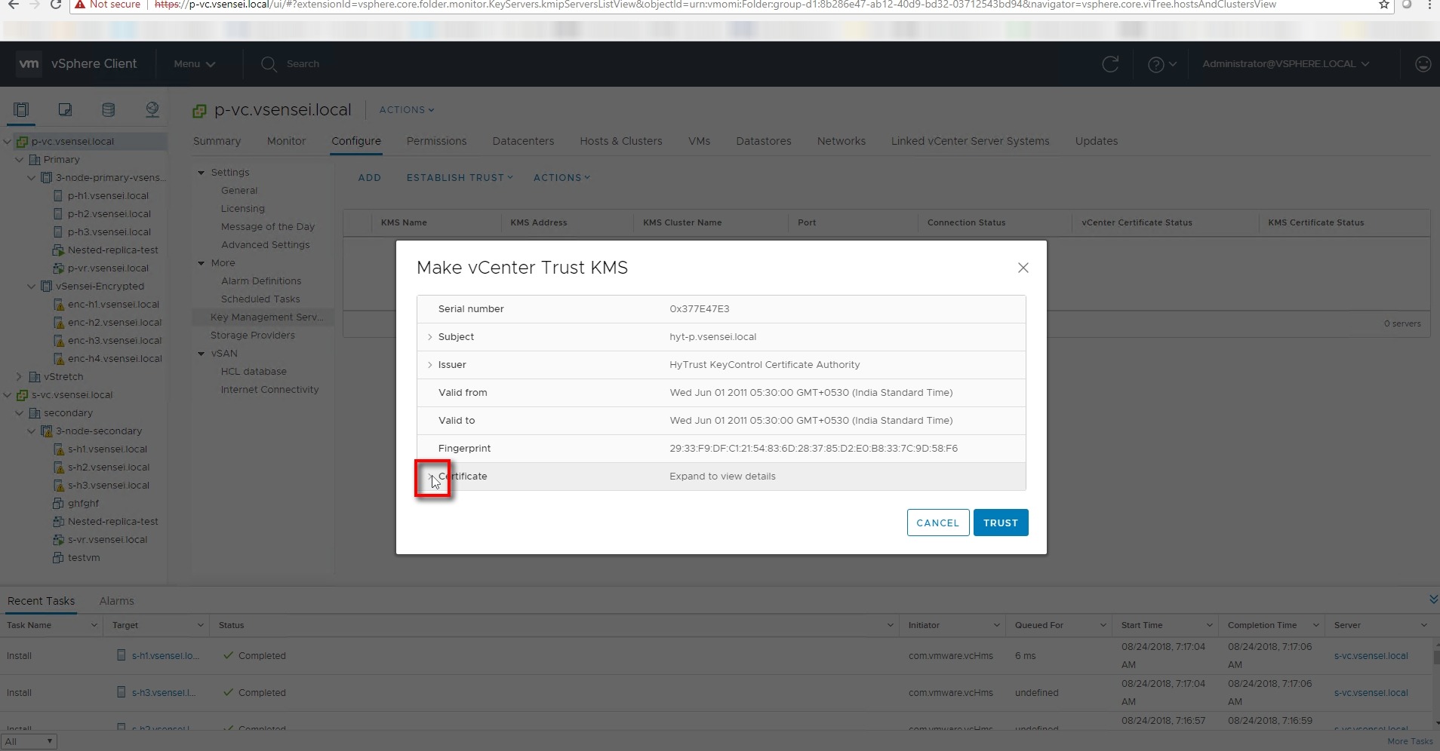
Task: Expand the Subject certificate row
Action: coord(430,337)
